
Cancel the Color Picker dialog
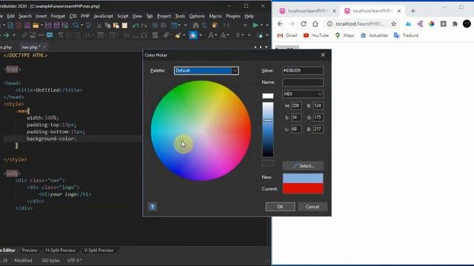[x=313, y=207]
